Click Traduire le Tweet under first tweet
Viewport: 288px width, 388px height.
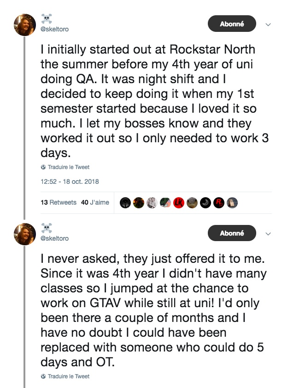(65, 167)
